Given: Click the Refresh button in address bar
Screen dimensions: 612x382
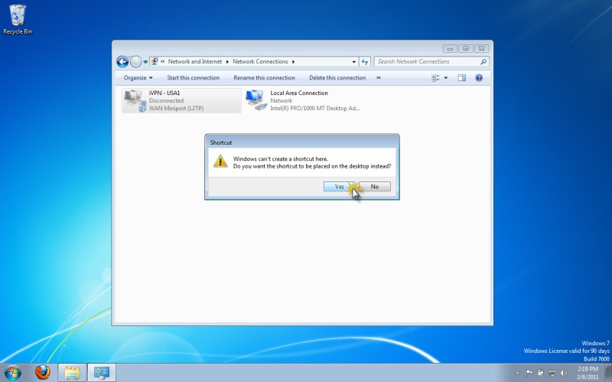Looking at the screenshot, I should pyautogui.click(x=365, y=62).
